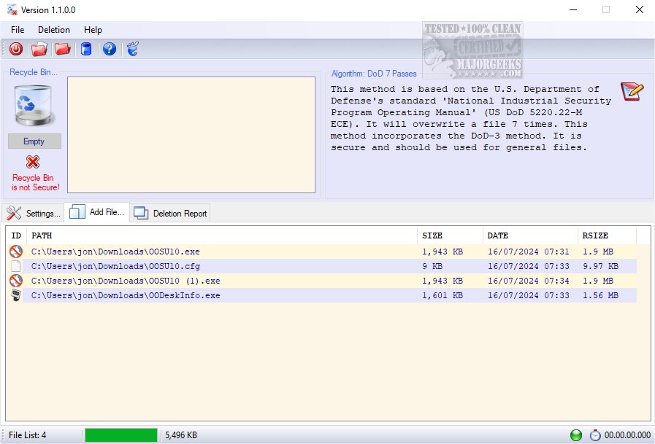Click the blank file icon for OOSU10.cfg

(16, 266)
